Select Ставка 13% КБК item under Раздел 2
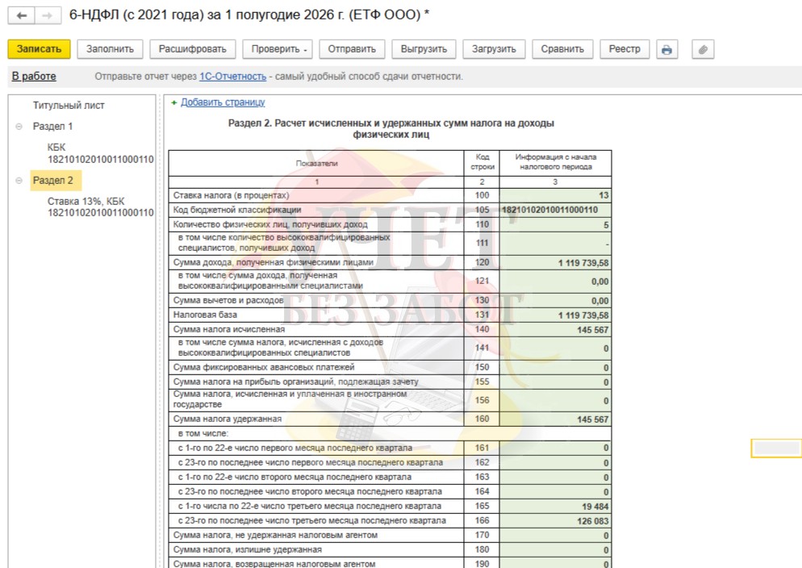 [100, 207]
